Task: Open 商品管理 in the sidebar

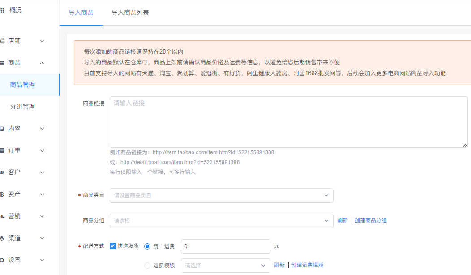Action: click(30, 85)
